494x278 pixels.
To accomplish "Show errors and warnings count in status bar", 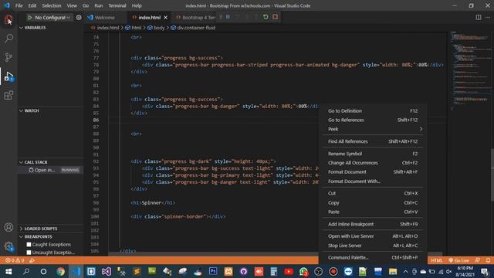I will point(15,260).
